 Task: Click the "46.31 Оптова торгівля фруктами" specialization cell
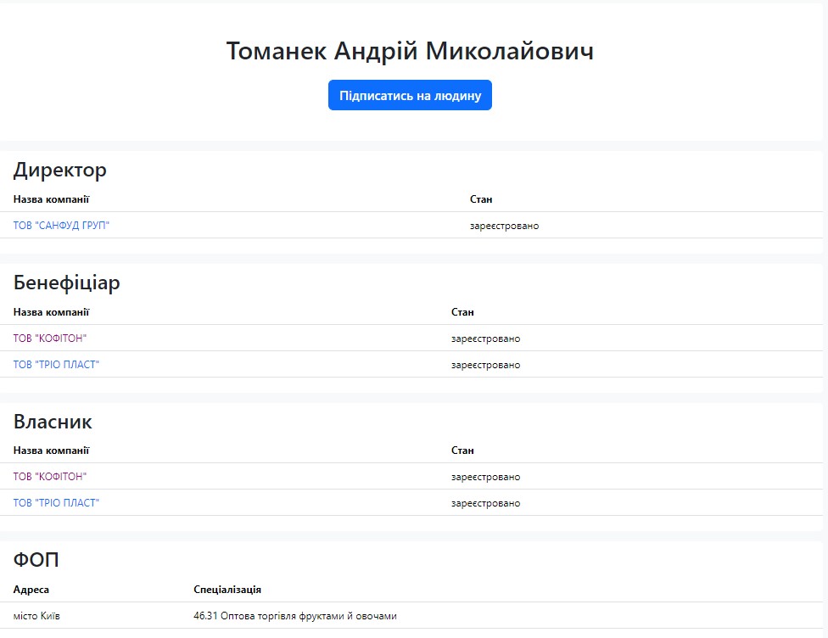(x=294, y=616)
